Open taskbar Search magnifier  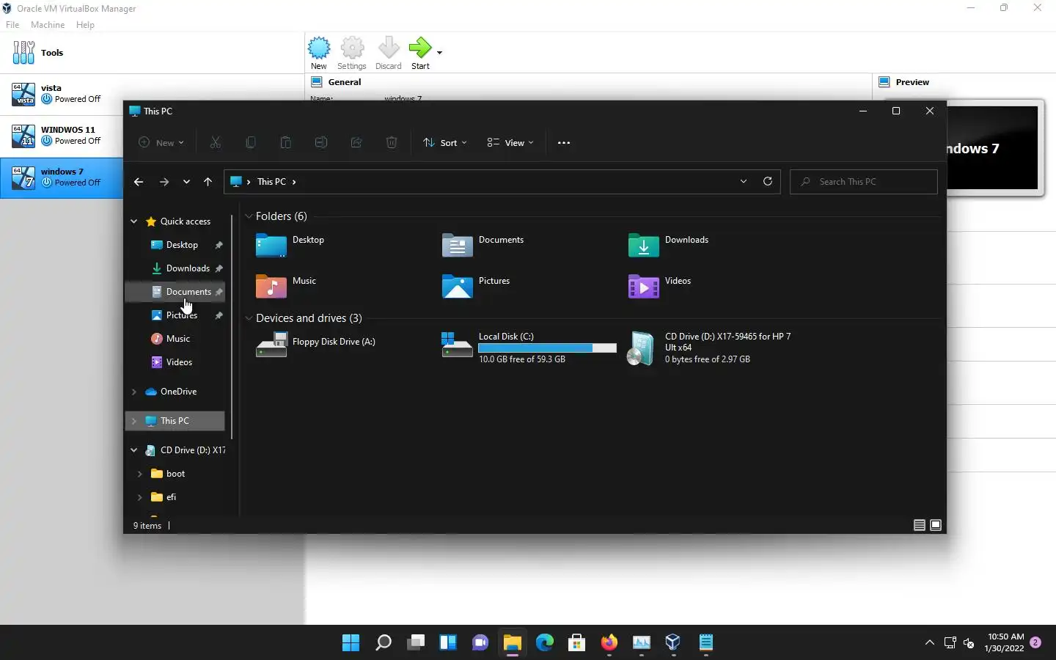(384, 643)
